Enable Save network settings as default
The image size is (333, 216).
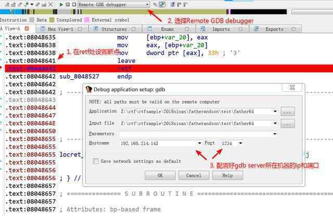(x=96, y=161)
